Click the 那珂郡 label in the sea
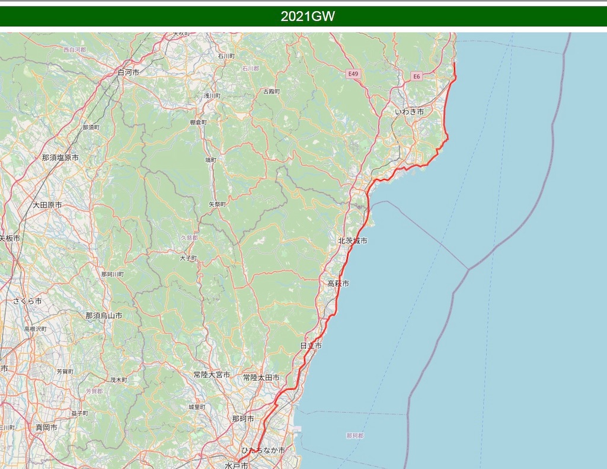Viewport: 607px width, 469px height. tap(355, 436)
